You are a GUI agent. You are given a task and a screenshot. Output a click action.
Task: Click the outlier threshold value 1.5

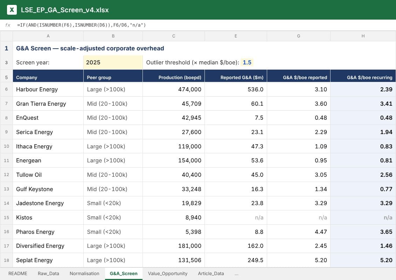pos(247,62)
